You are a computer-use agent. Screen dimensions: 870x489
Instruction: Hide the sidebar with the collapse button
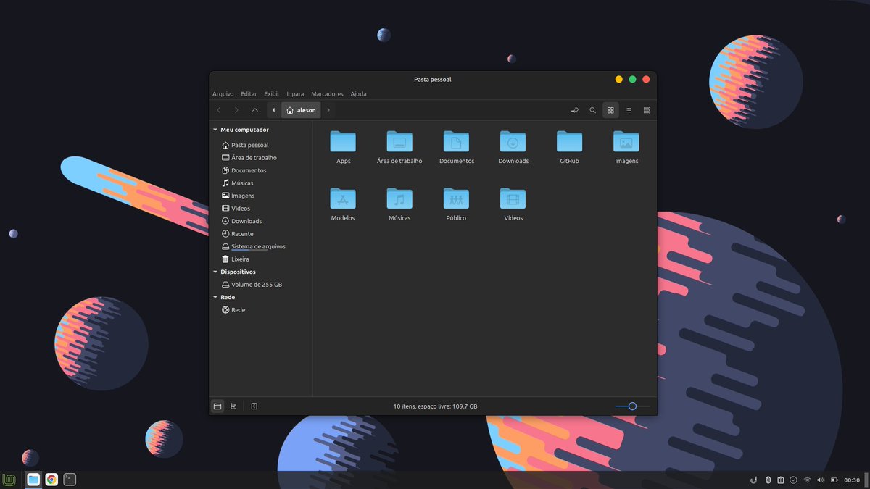(x=254, y=406)
